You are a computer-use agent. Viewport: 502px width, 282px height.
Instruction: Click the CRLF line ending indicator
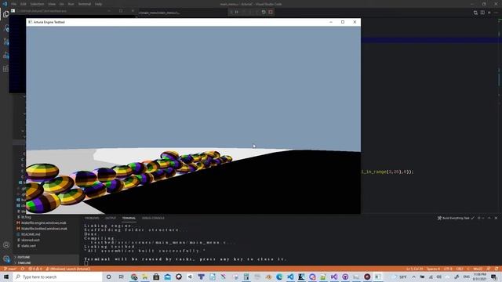[460, 269]
